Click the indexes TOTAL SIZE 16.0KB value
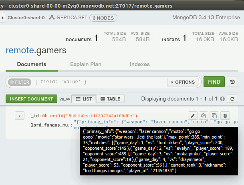The height and width of the screenshot is (185, 244). [x=205, y=39]
